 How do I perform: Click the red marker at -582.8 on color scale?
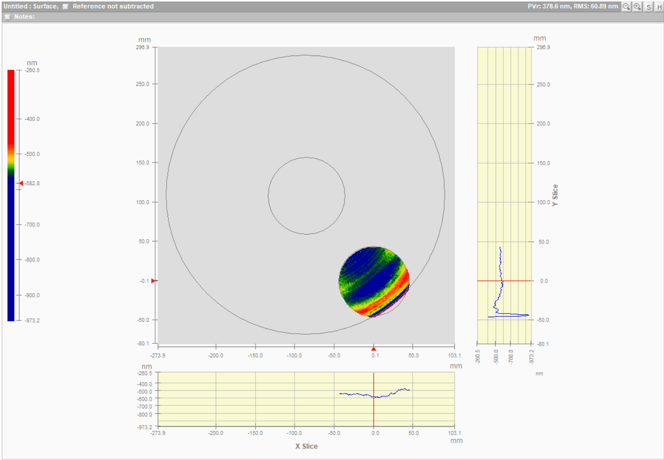21,183
